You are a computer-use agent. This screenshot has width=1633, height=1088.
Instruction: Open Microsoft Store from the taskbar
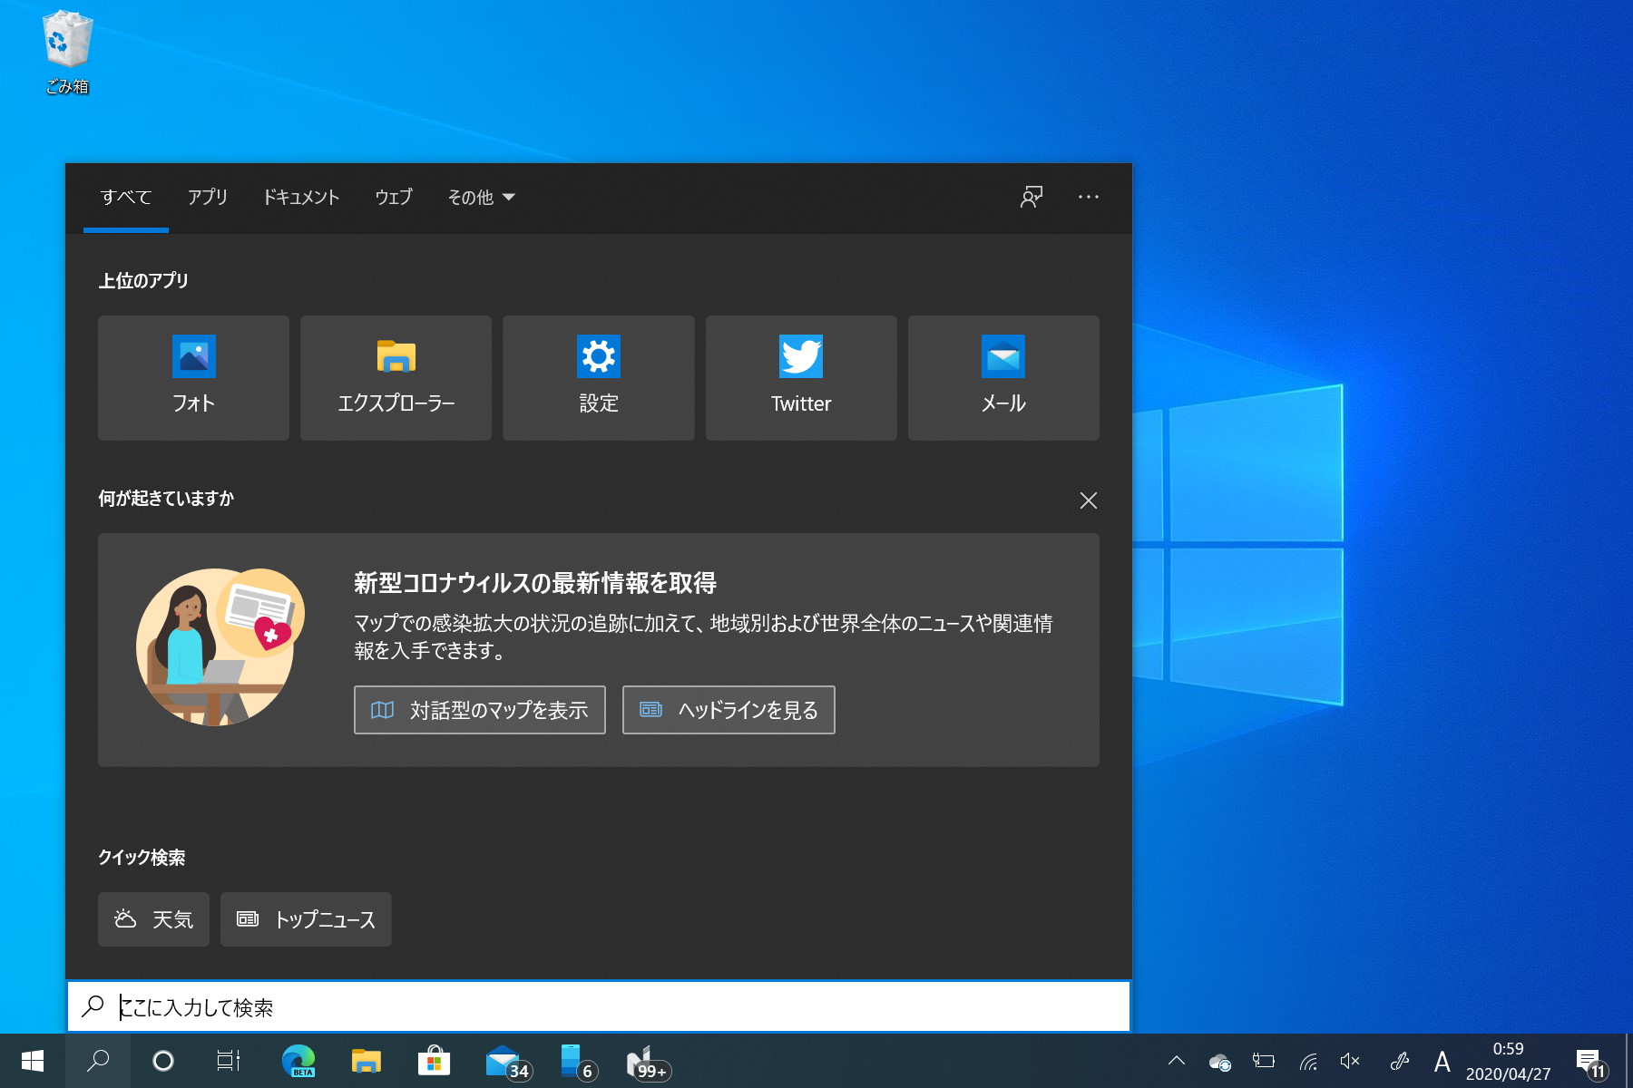pyautogui.click(x=434, y=1059)
